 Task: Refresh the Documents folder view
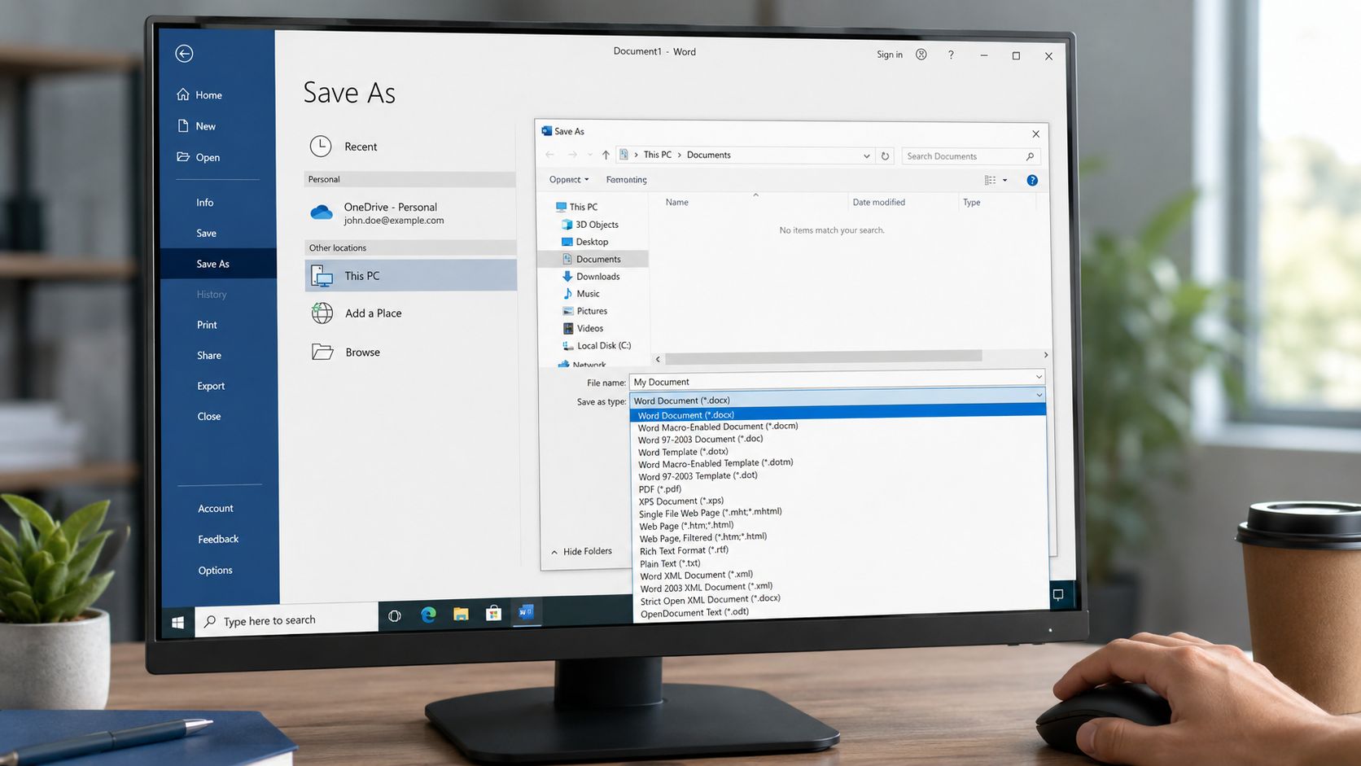click(886, 155)
